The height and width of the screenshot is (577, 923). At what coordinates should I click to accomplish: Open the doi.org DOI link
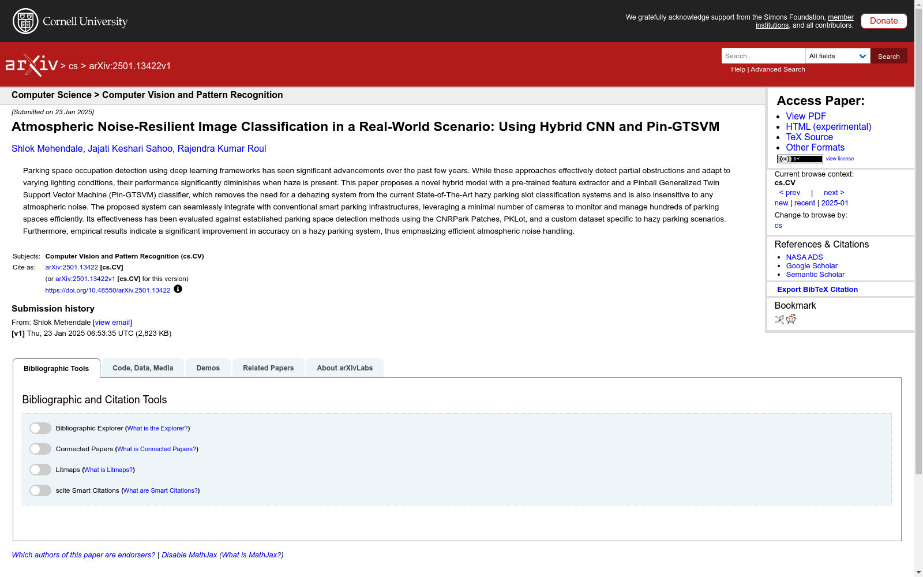coord(108,290)
